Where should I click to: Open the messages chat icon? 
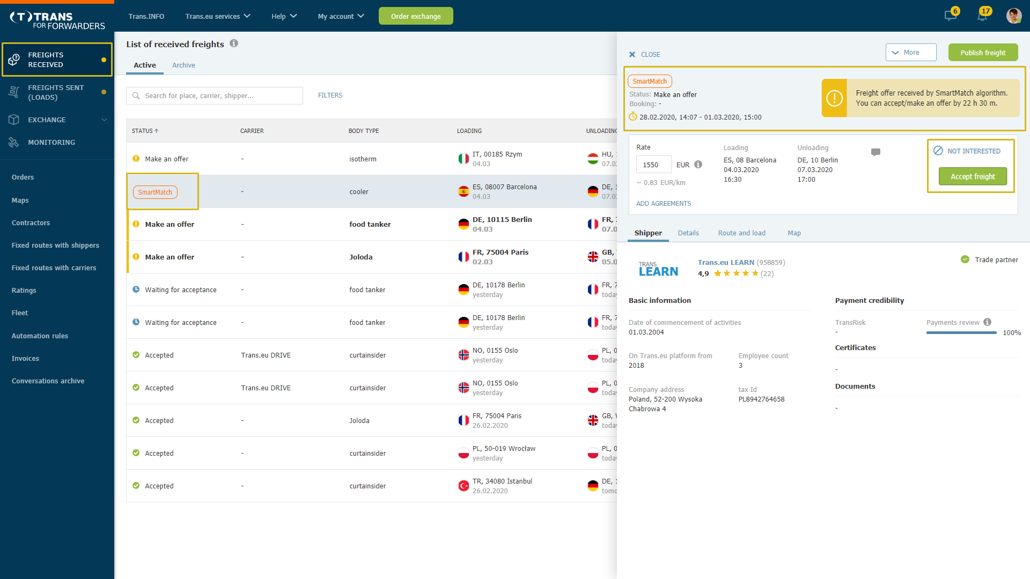click(950, 16)
